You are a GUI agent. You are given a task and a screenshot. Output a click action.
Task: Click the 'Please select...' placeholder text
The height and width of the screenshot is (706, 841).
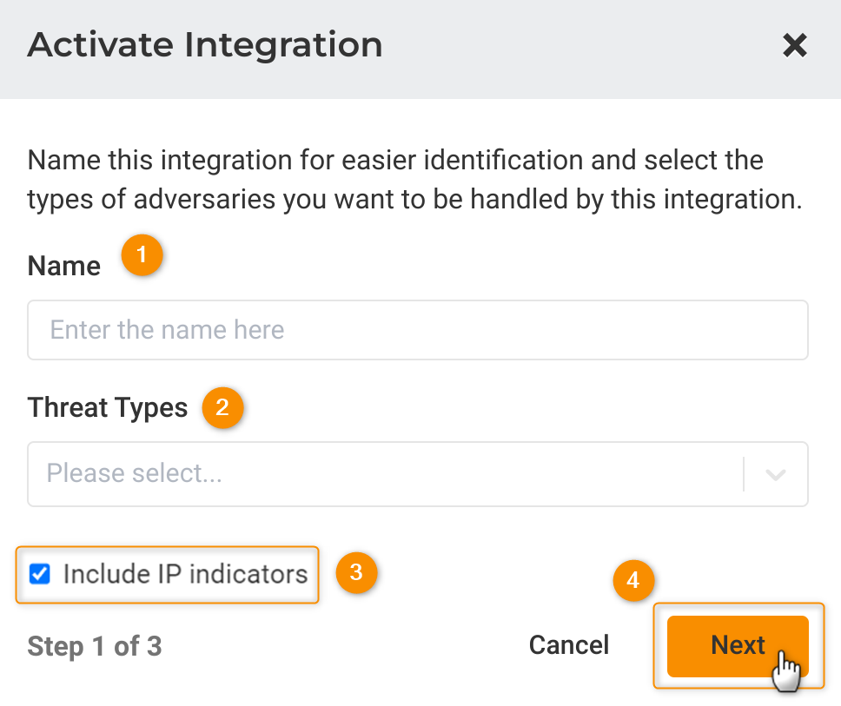(x=135, y=473)
